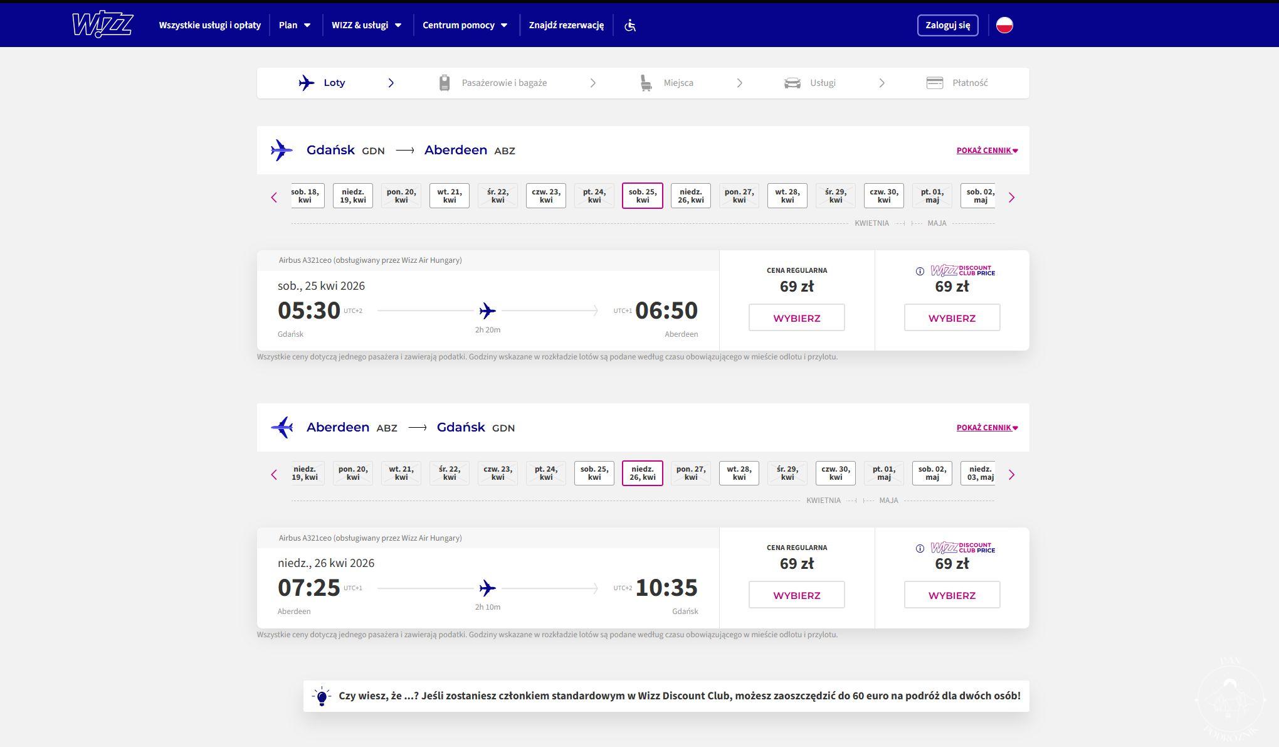Viewport: 1279px width, 747px height.
Task: Open Znajdź rezerwację in the top menu
Action: [x=566, y=25]
